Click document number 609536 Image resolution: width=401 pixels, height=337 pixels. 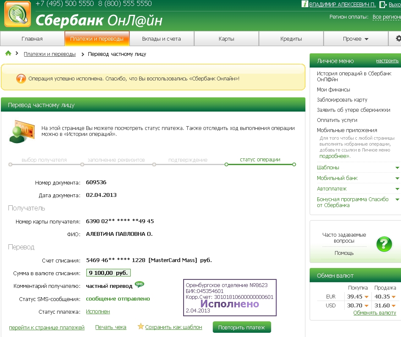tap(96, 182)
